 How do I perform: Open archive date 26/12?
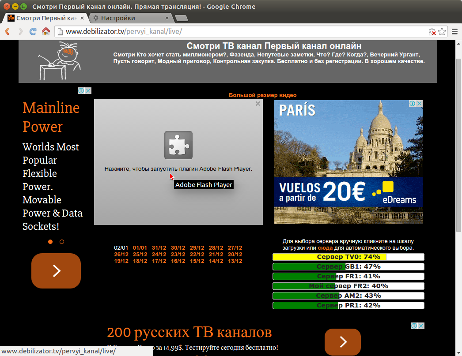pyautogui.click(x=121, y=254)
